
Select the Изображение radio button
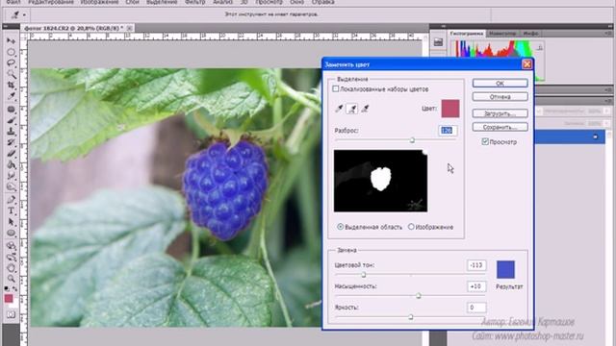coord(411,227)
